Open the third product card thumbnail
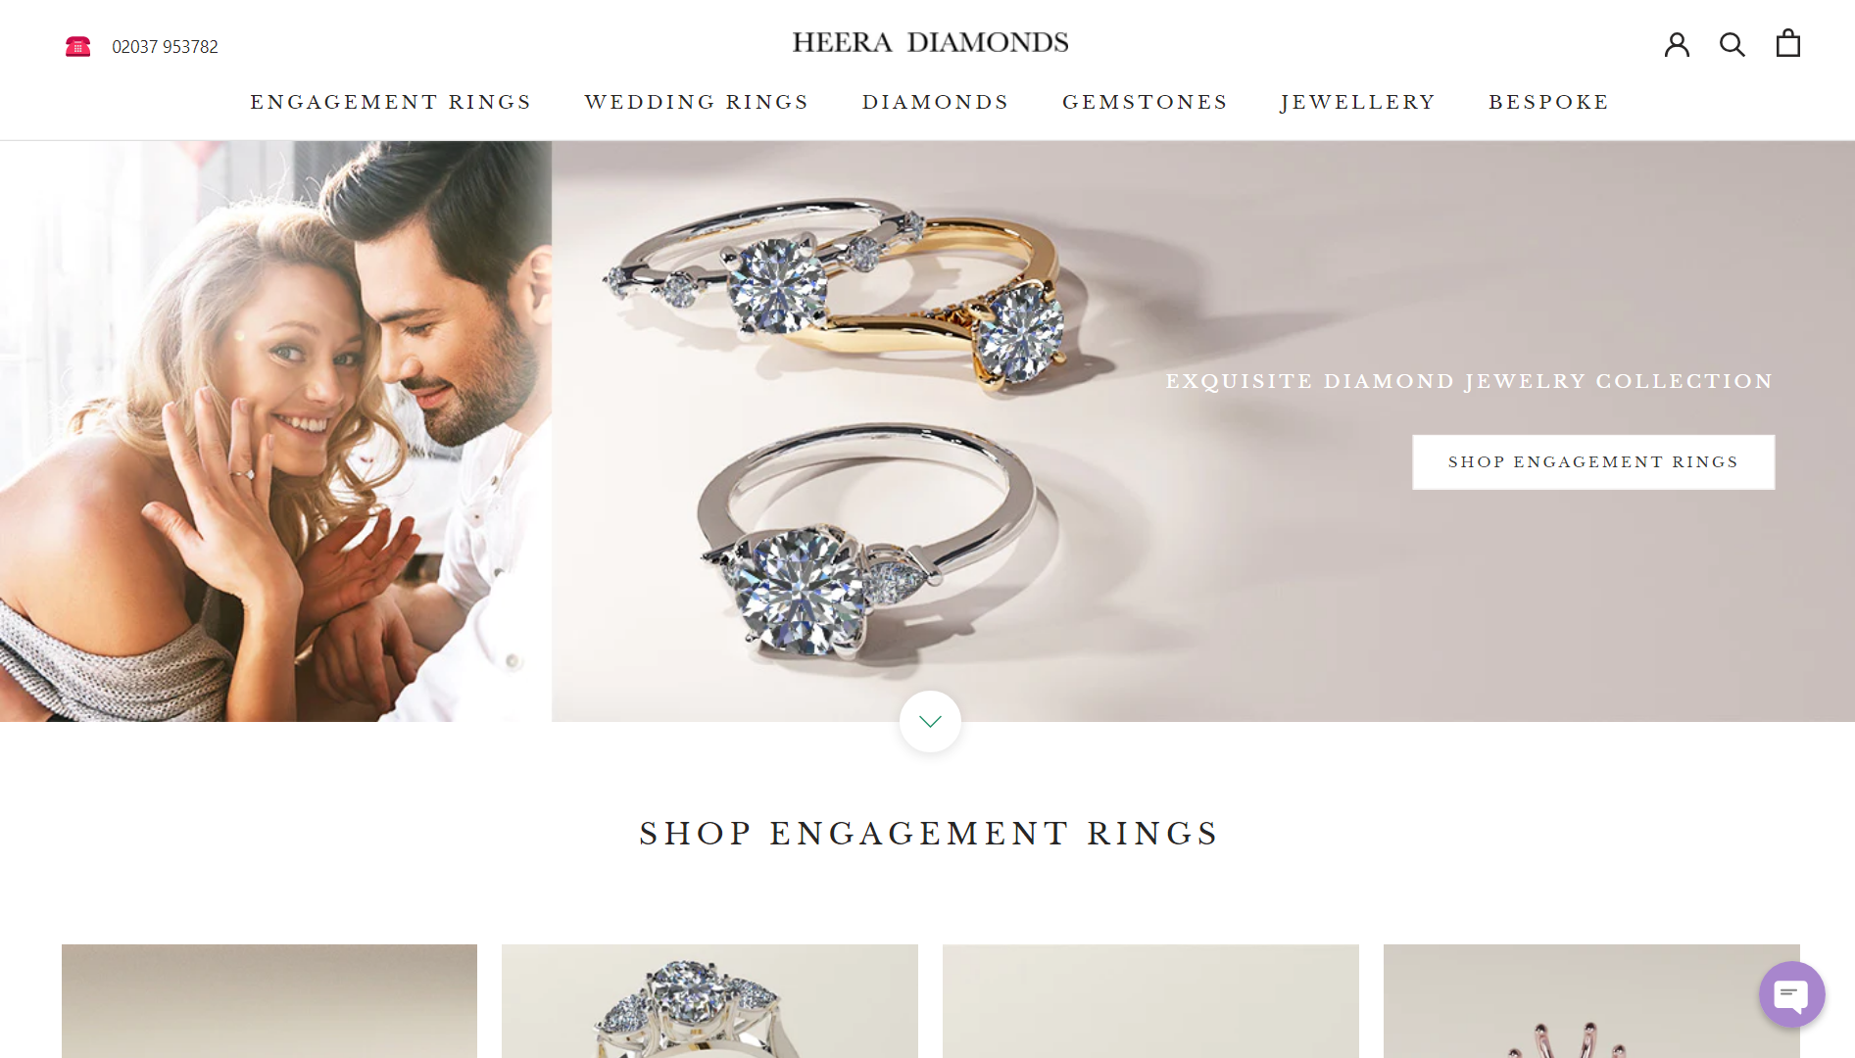 1150,1000
